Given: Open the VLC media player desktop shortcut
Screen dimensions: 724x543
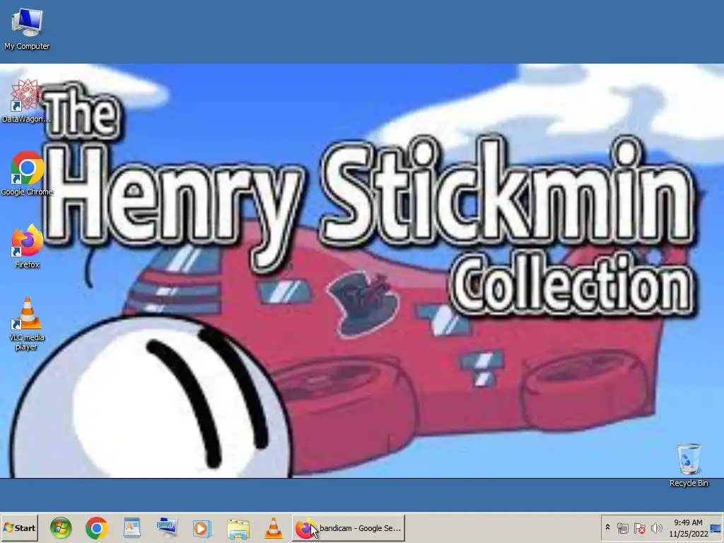Looking at the screenshot, I should (x=27, y=324).
